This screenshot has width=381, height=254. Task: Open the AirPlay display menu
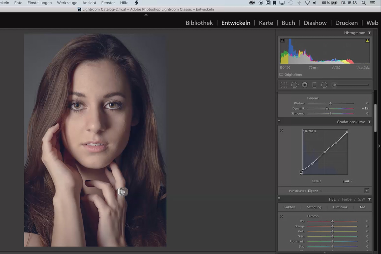coord(282,3)
